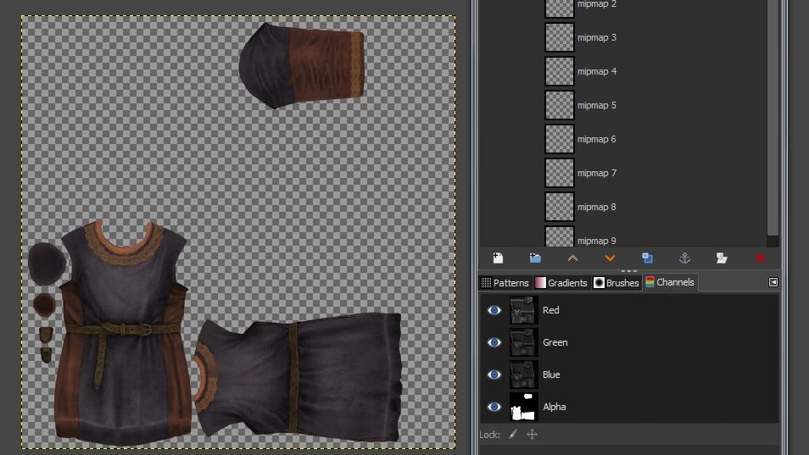Toggle the lock position move icon
Image resolution: width=809 pixels, height=455 pixels.
(532, 435)
